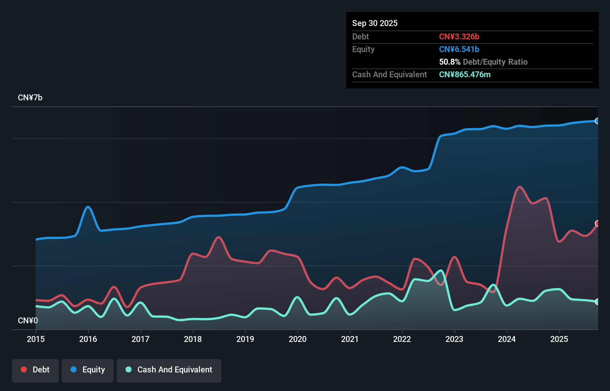Click the CN¥7b gridline axis label

(x=30, y=97)
